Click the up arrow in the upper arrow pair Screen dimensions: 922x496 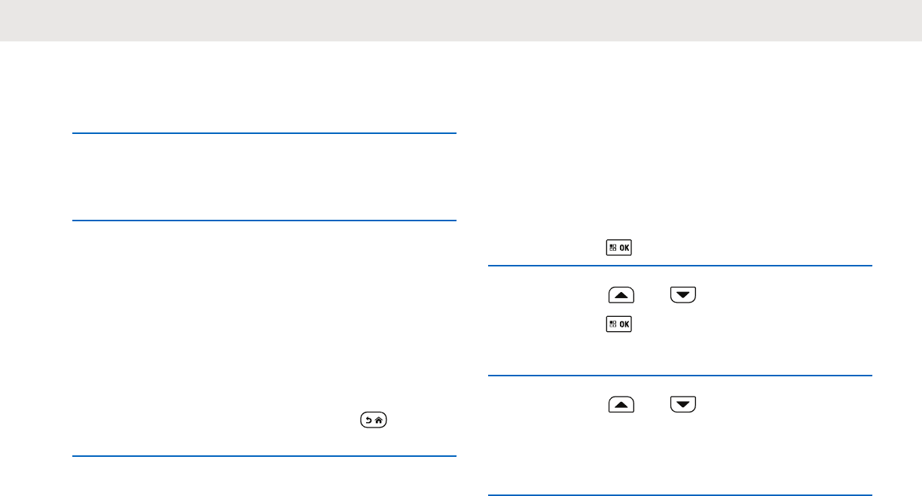click(x=621, y=297)
